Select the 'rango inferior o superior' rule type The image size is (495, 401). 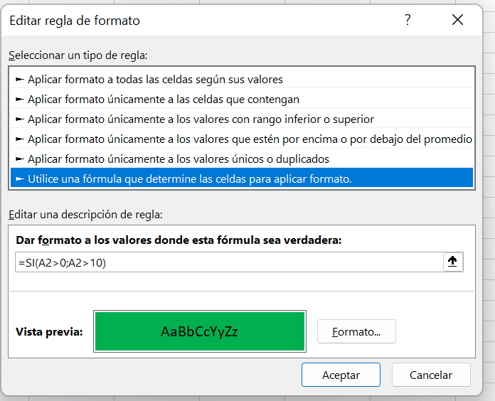[201, 119]
